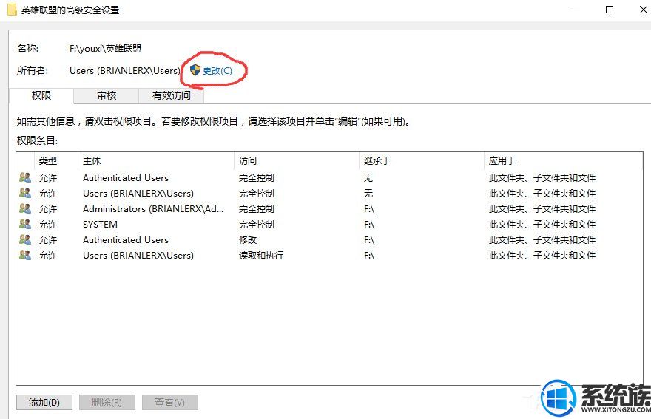Click the shield icon beside 更改(C)

[195, 70]
